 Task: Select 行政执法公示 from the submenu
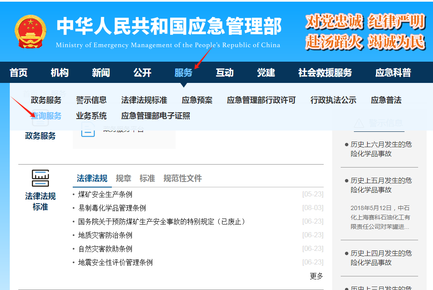[x=333, y=100]
